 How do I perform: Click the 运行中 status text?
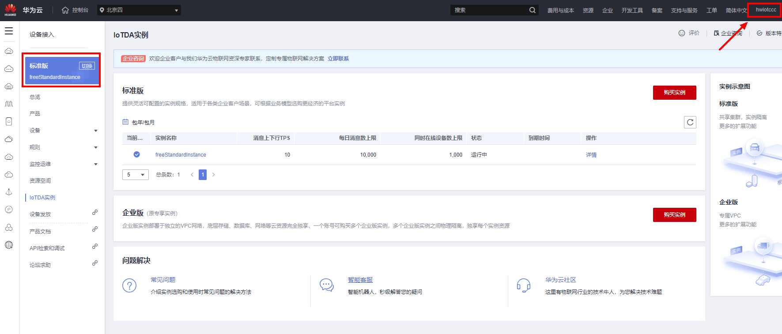(479, 155)
